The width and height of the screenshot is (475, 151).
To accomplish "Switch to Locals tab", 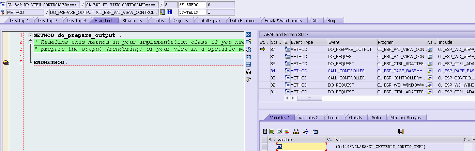I will click(334, 117).
